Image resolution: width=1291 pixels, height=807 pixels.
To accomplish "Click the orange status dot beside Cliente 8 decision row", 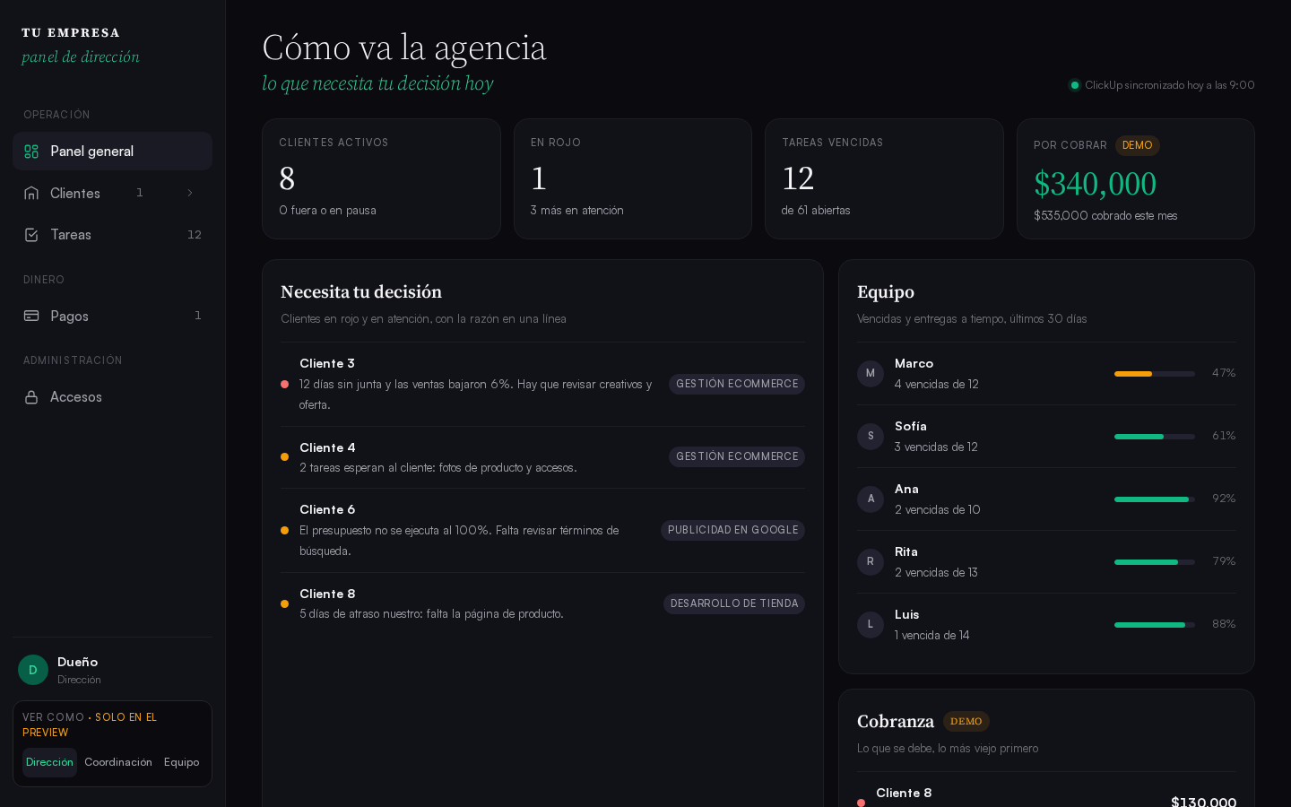I will click(284, 603).
